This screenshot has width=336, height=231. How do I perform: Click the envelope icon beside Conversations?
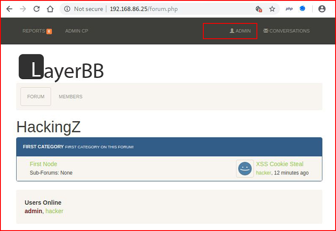tap(266, 31)
